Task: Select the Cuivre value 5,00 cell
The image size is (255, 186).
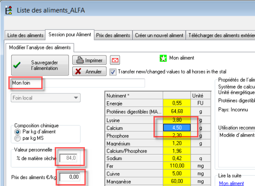Action: coord(177,174)
